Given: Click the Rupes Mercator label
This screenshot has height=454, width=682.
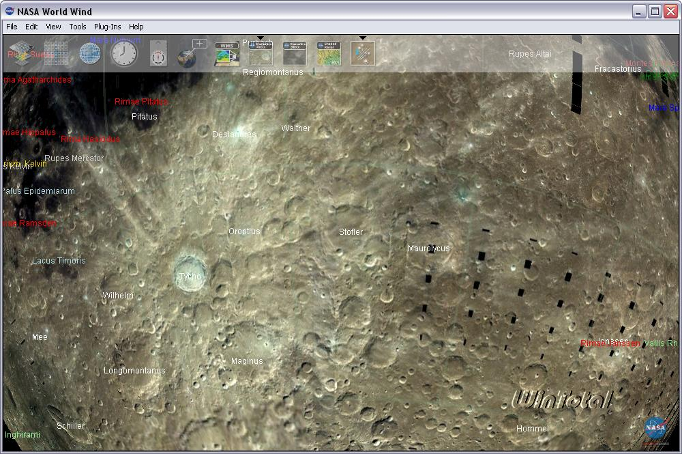Looking at the screenshot, I should point(74,158).
